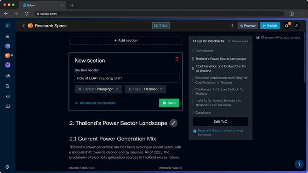Click the ENERGY SOURCE column header
308x173 pixels.
tap(82, 168)
